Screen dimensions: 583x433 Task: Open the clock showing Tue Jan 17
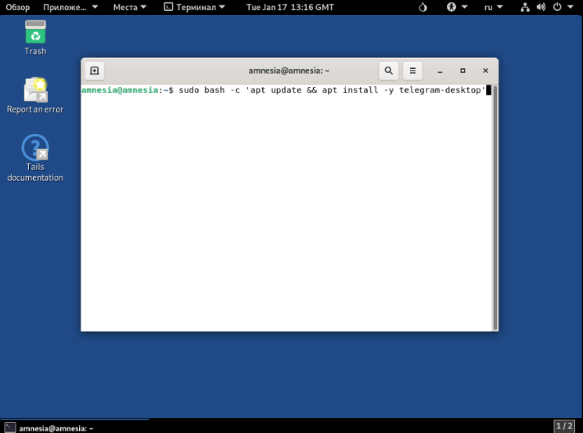coord(290,7)
